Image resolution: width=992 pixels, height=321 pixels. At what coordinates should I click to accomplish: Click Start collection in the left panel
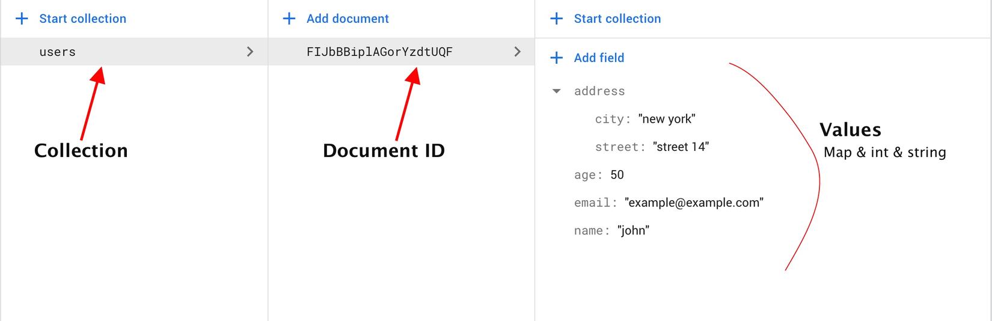[82, 19]
